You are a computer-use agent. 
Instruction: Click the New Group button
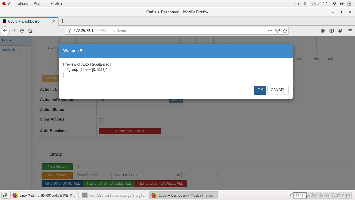coord(57,166)
